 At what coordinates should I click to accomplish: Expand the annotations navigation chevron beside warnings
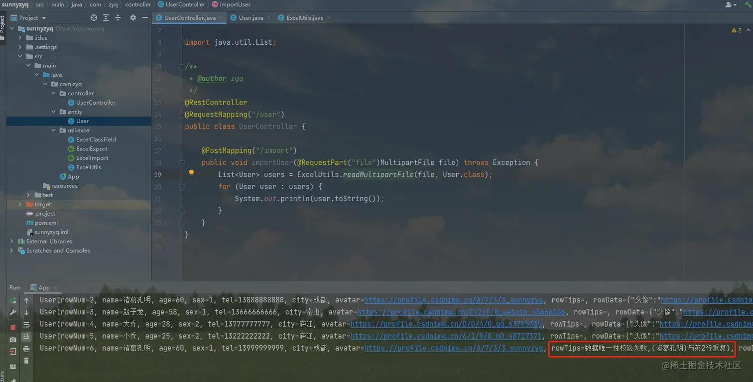[x=748, y=30]
